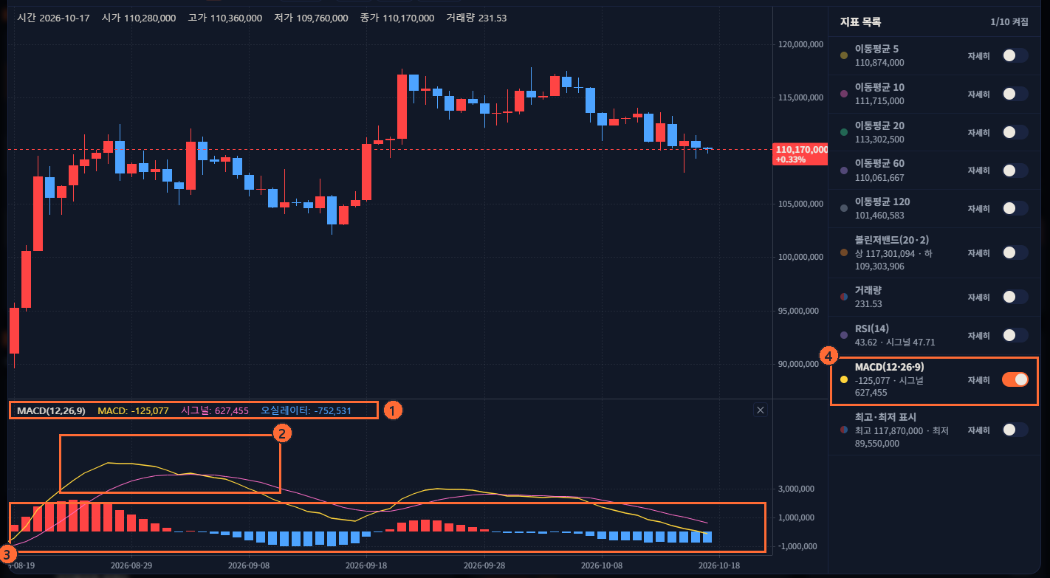Open 자세히 details for RSI(14)

(x=978, y=335)
